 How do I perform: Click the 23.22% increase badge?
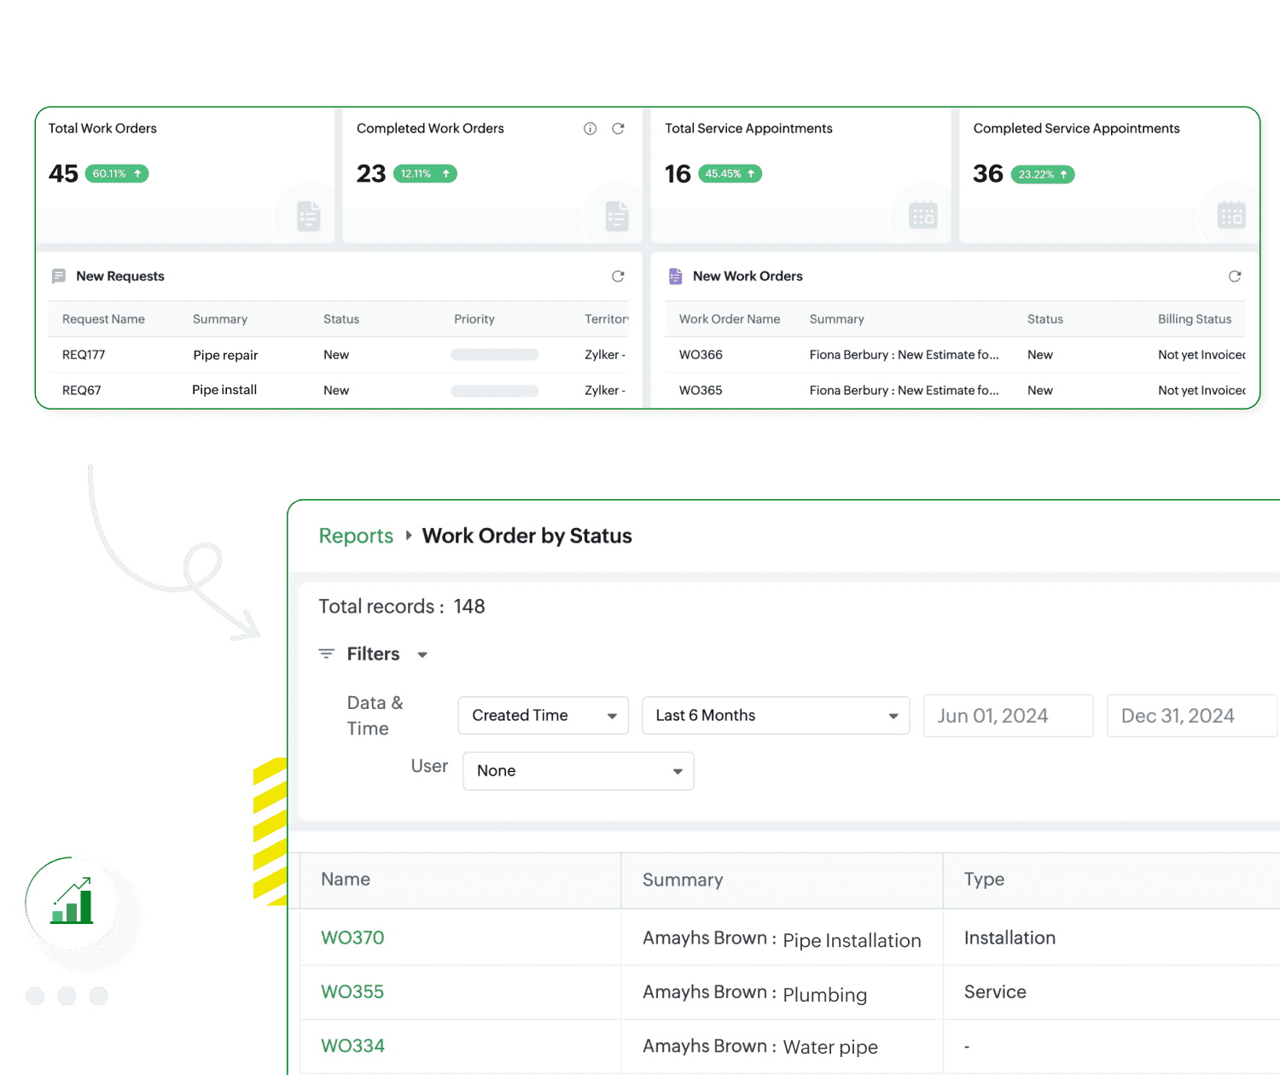[x=1043, y=175]
